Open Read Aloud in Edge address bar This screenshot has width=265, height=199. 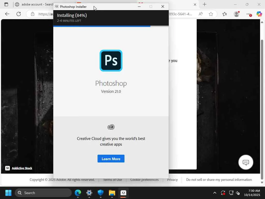(201, 14)
